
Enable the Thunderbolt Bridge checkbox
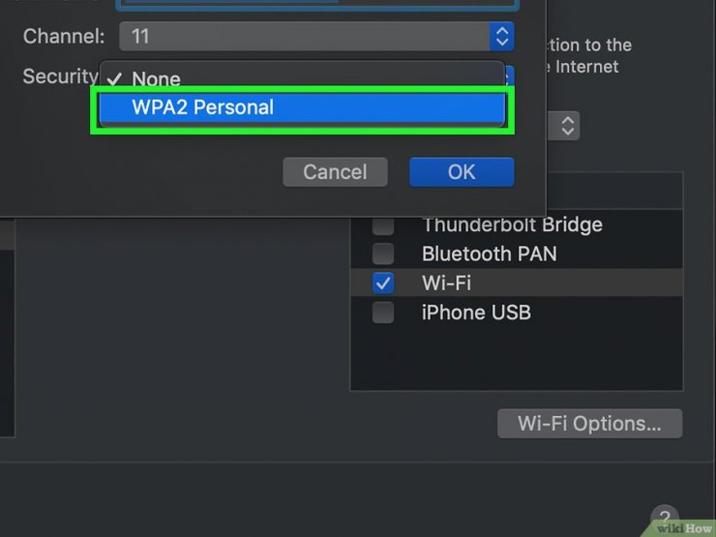[382, 225]
